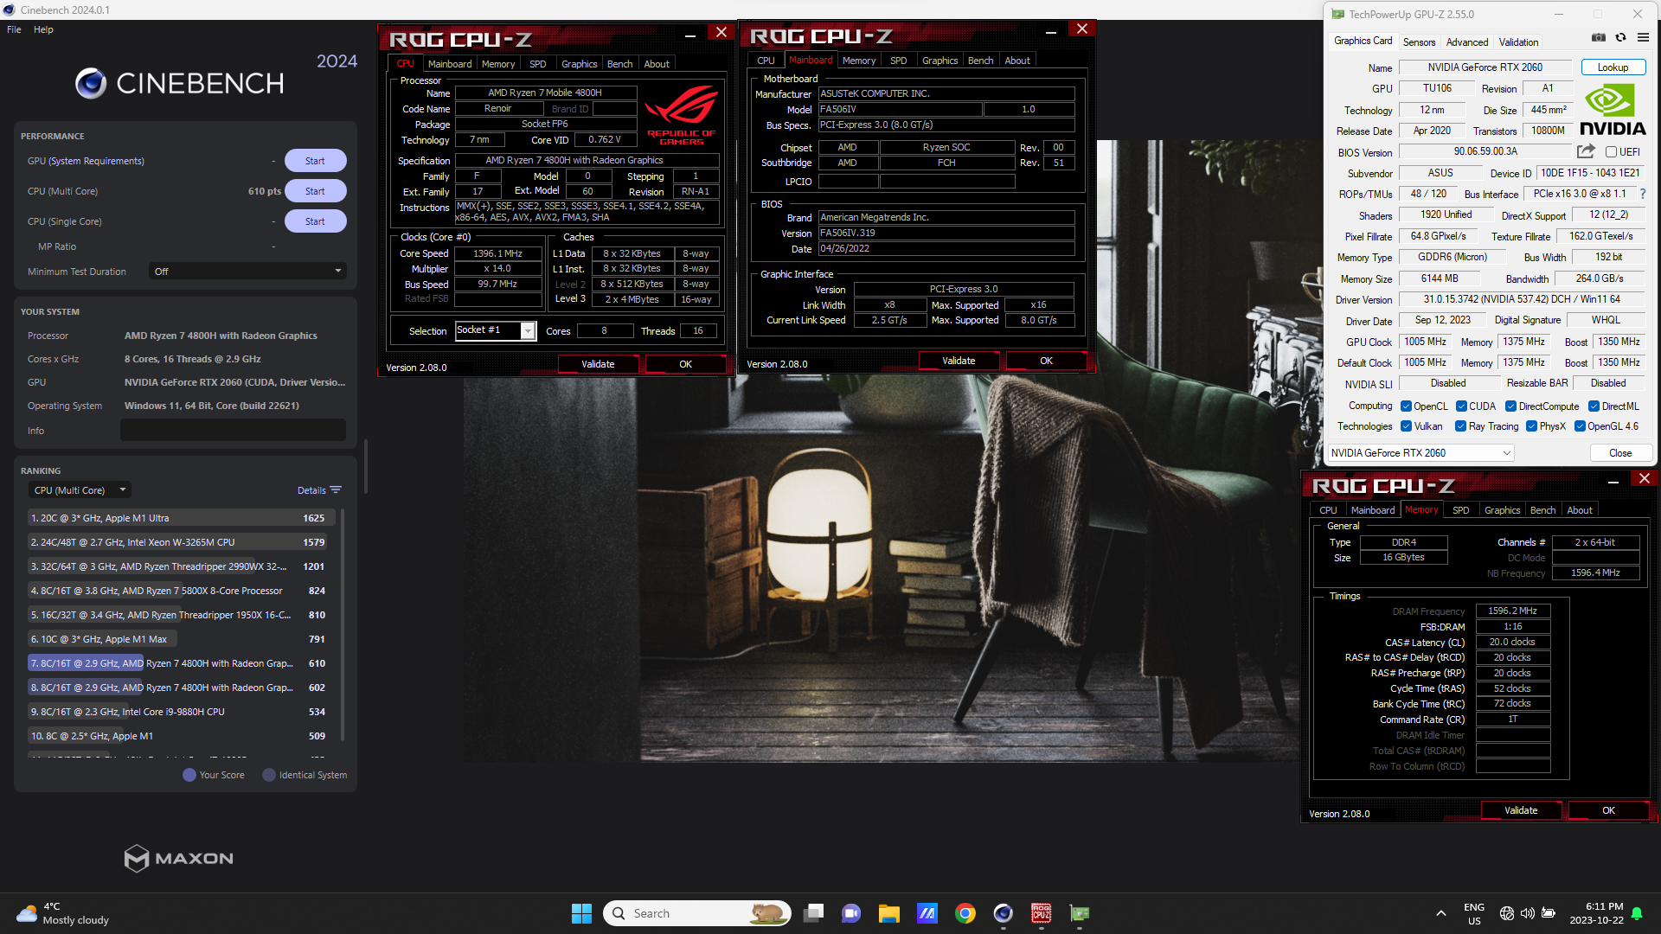Screen dimensions: 1661x934
Task: Open the NVIDIA GeForce RTX 2060 GPU selector
Action: coord(1421,453)
